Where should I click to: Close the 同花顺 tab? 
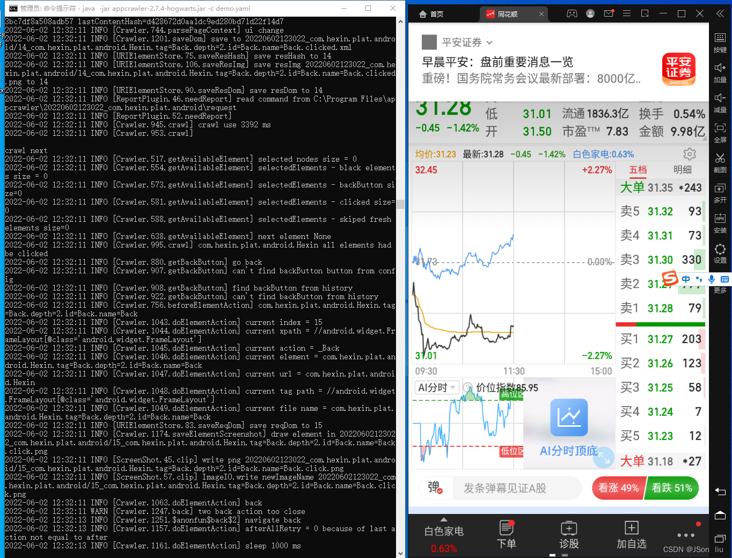click(541, 14)
